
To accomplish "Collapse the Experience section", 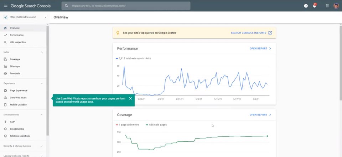I will tap(42, 83).
